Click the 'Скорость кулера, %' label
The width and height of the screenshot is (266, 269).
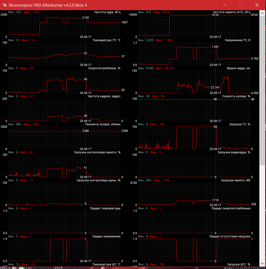coord(236,96)
